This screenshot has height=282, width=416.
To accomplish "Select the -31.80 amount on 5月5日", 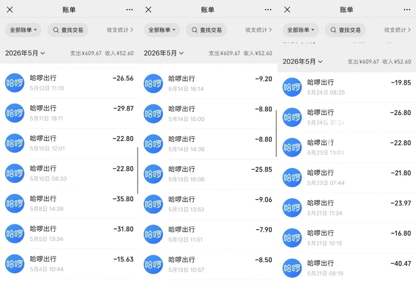I will (x=123, y=229).
